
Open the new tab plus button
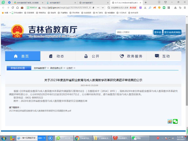(145, 3)
